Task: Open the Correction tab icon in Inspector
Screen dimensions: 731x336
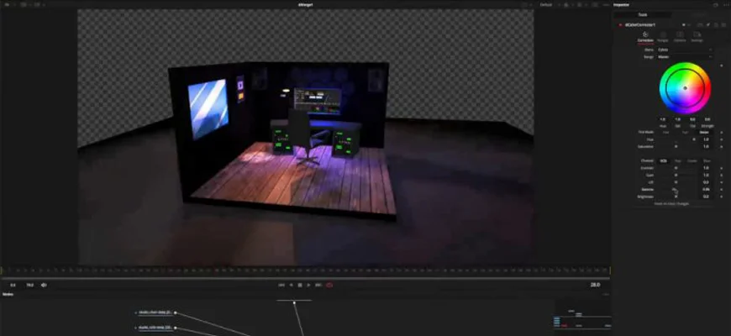Action: 645,34
